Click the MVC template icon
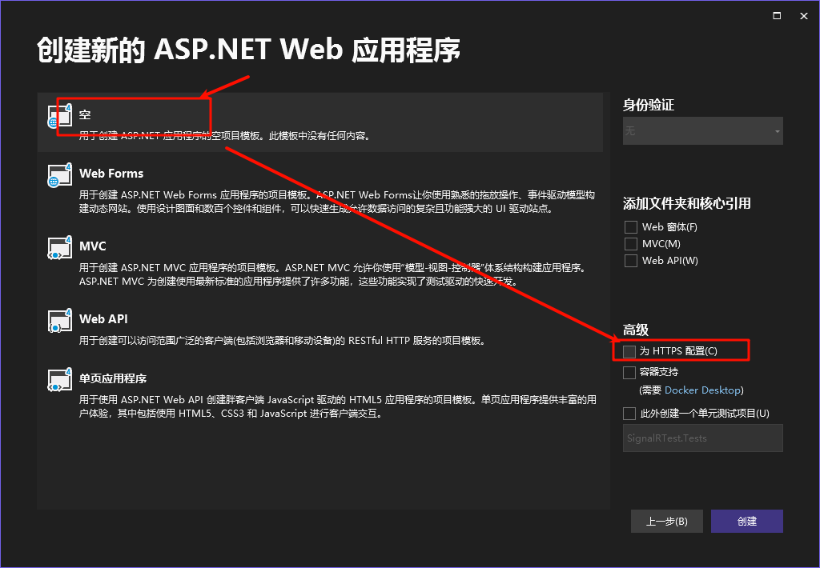820x568 pixels. (x=60, y=248)
